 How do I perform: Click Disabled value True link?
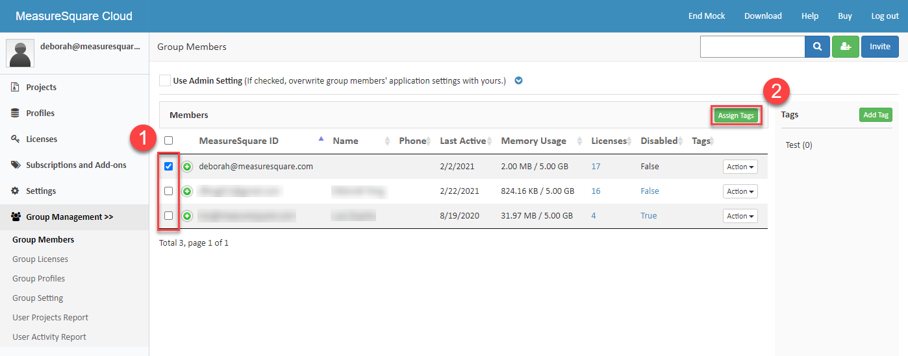[x=648, y=216]
